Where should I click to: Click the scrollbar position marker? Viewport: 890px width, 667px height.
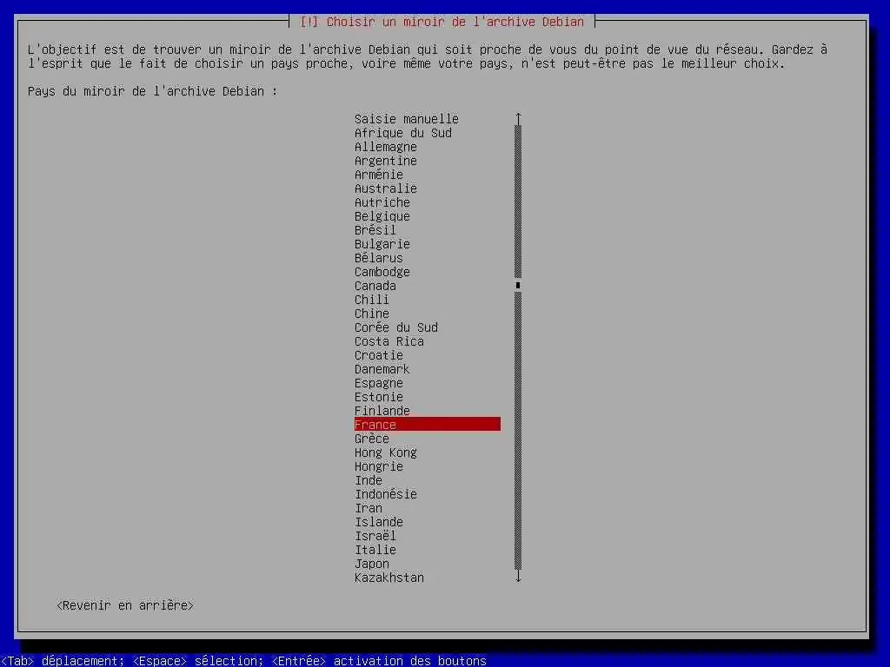tap(518, 285)
